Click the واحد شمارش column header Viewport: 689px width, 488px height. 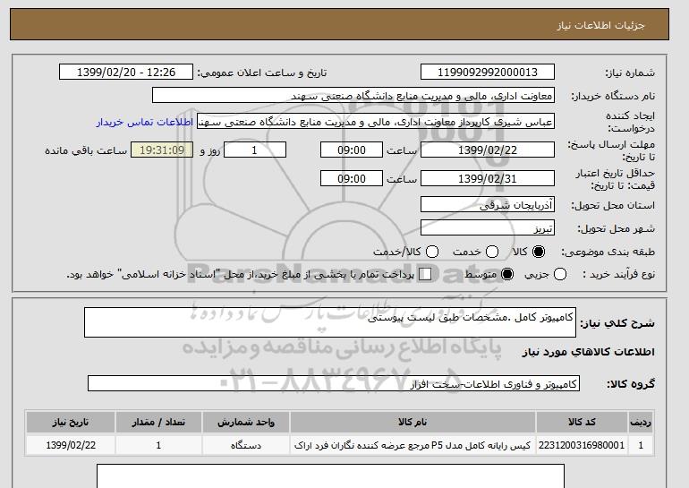(x=246, y=422)
